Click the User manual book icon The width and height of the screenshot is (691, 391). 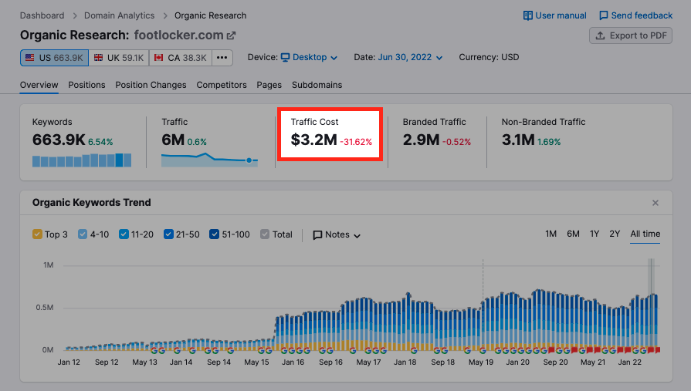[x=527, y=16]
